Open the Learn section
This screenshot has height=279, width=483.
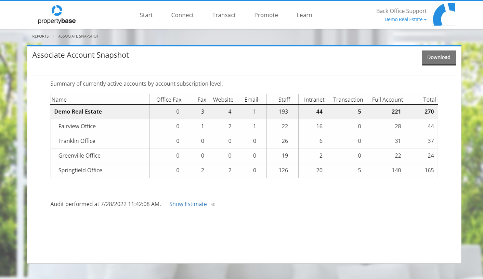304,15
